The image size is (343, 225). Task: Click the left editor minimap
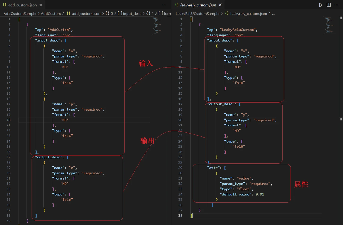157,26
